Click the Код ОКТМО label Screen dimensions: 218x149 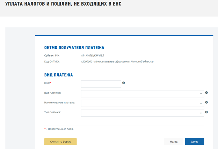(52, 61)
